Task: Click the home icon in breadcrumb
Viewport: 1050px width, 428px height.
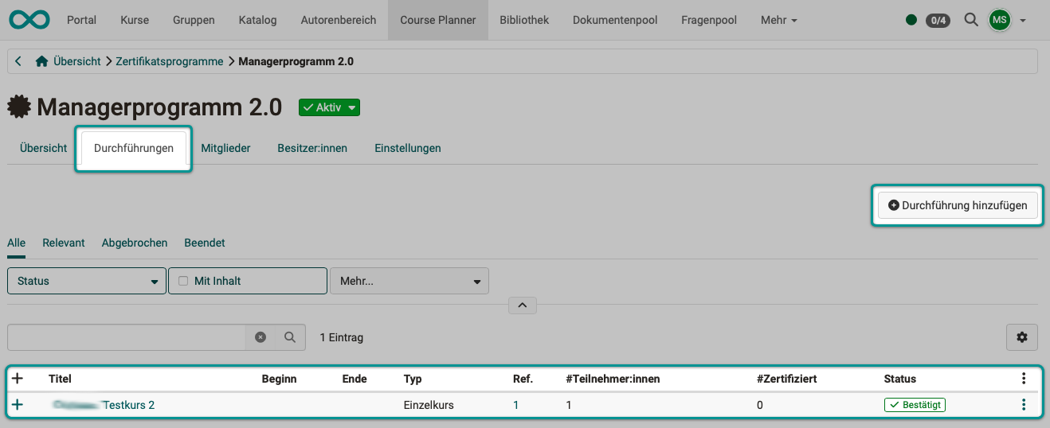Action: [x=42, y=61]
